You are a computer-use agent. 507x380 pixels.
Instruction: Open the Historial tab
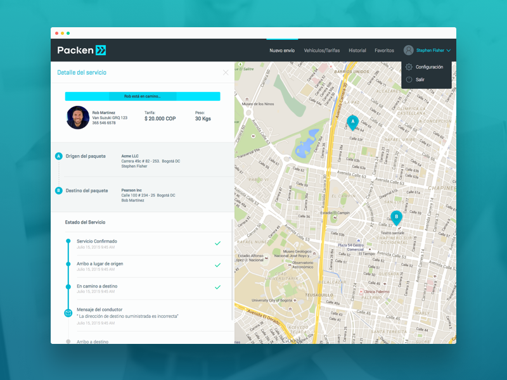[357, 51]
